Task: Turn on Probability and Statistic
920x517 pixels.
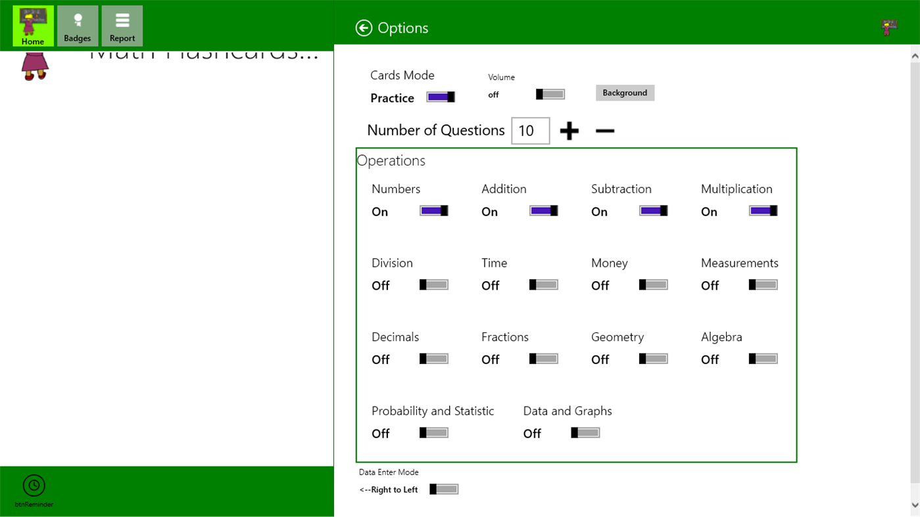Action: point(433,432)
